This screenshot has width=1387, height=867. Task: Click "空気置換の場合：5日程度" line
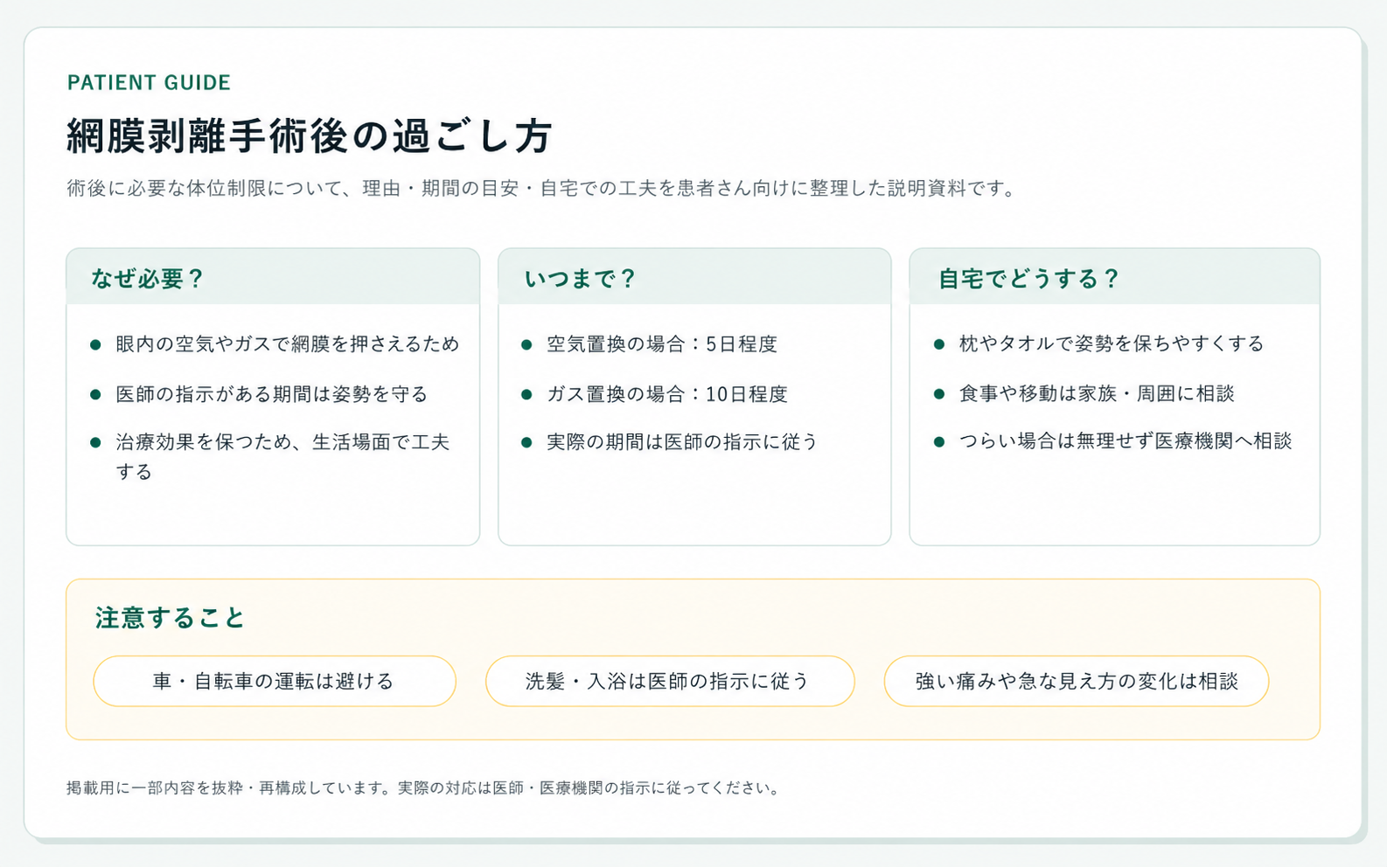click(662, 344)
